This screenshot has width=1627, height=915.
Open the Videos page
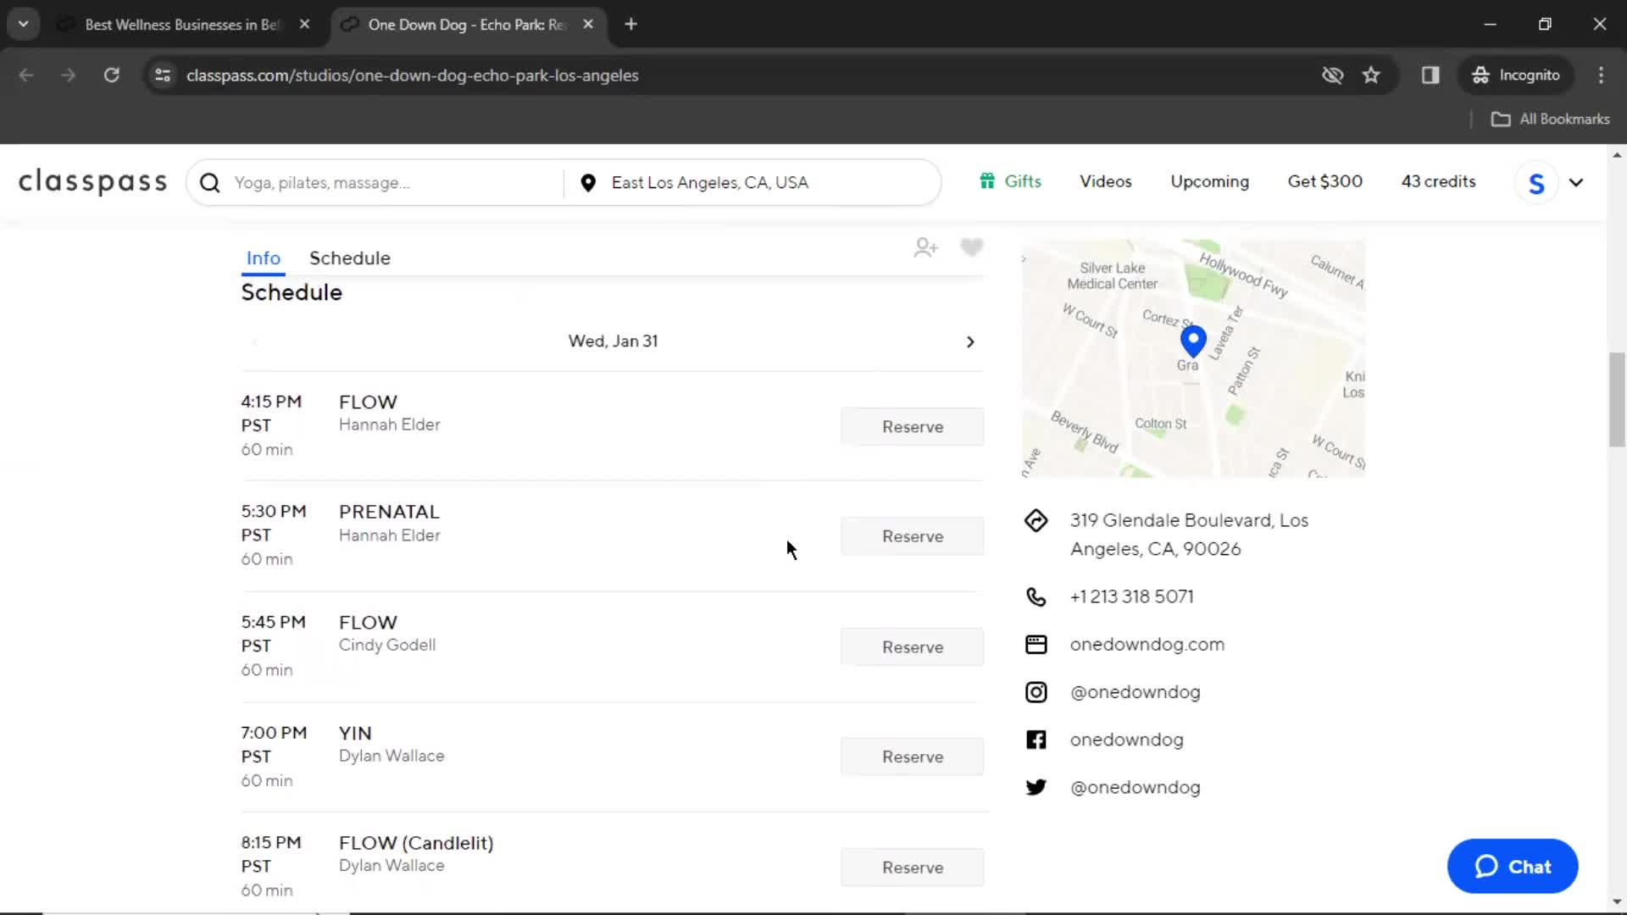[1106, 181]
